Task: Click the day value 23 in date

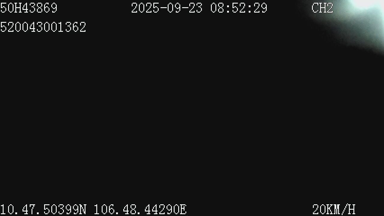Action: pos(196,8)
